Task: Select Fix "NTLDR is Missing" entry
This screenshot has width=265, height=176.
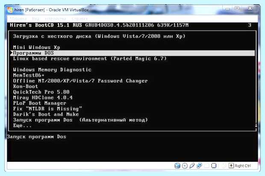Action: (47, 109)
